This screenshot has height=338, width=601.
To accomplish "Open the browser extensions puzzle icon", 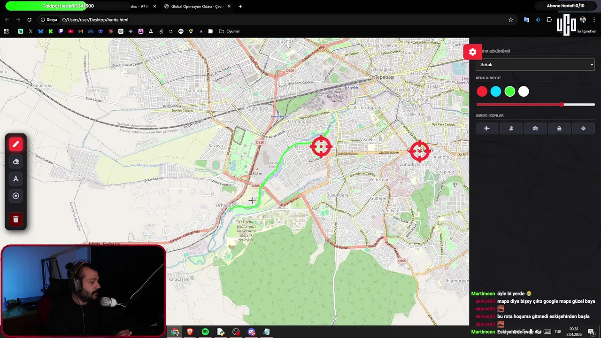I will tap(549, 20).
